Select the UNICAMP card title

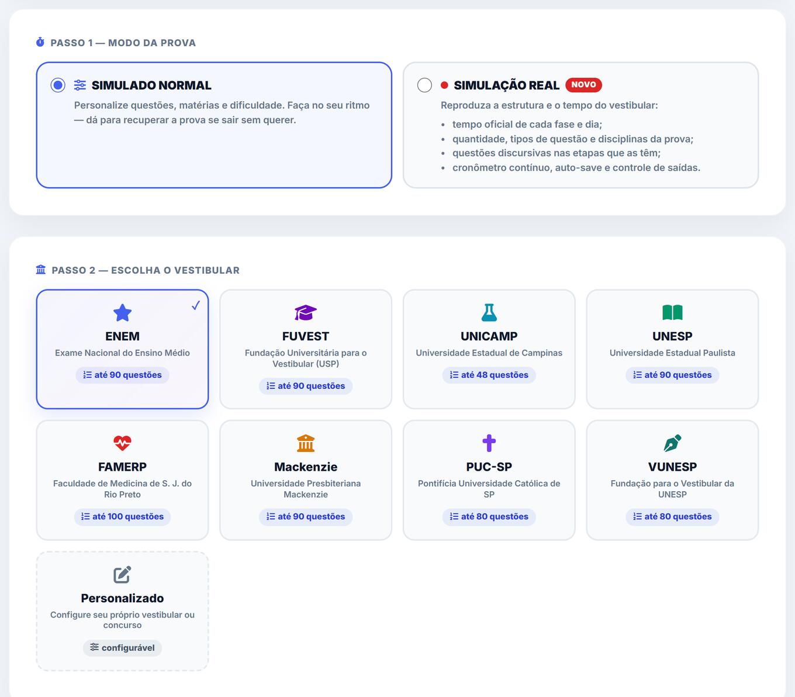tap(489, 336)
